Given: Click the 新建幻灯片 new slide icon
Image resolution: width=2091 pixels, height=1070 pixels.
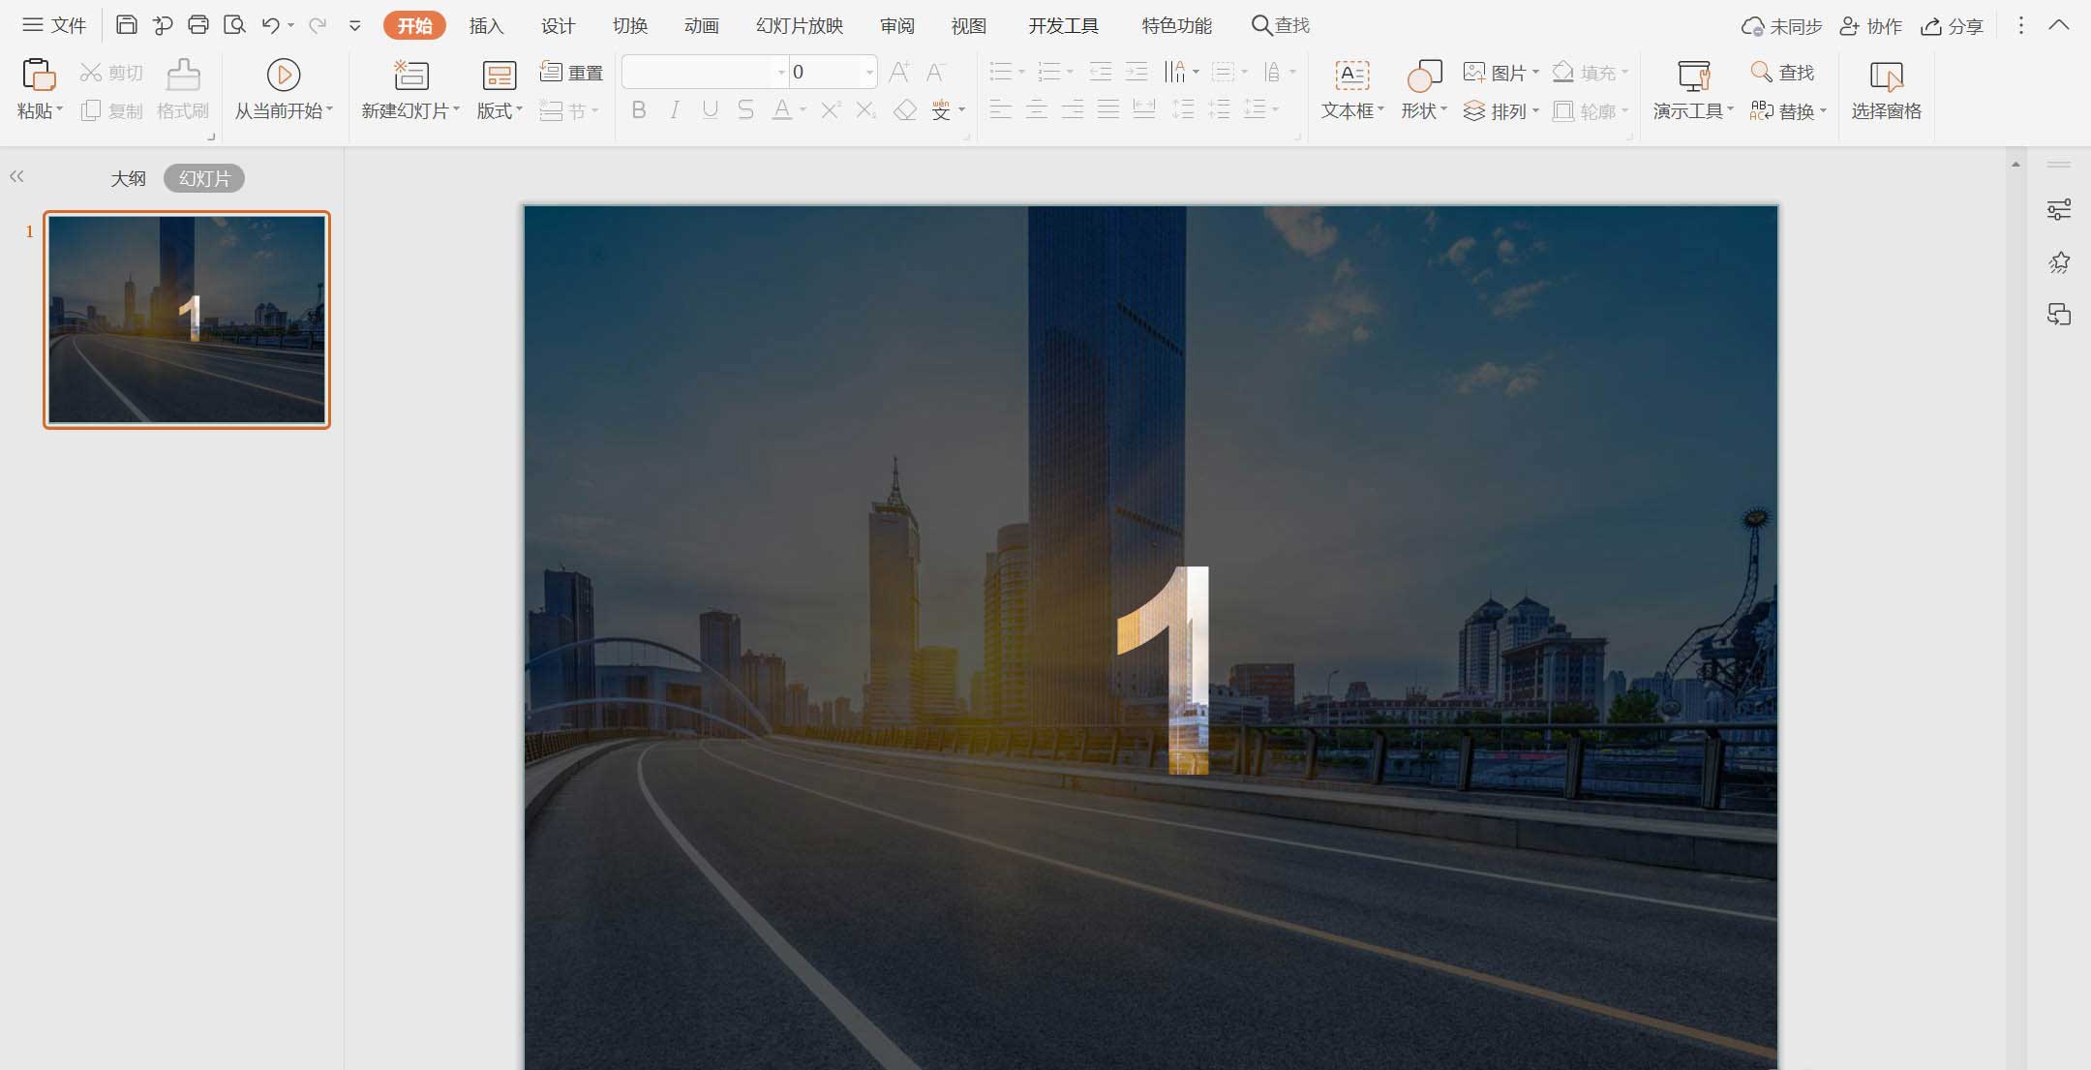Looking at the screenshot, I should tap(410, 76).
